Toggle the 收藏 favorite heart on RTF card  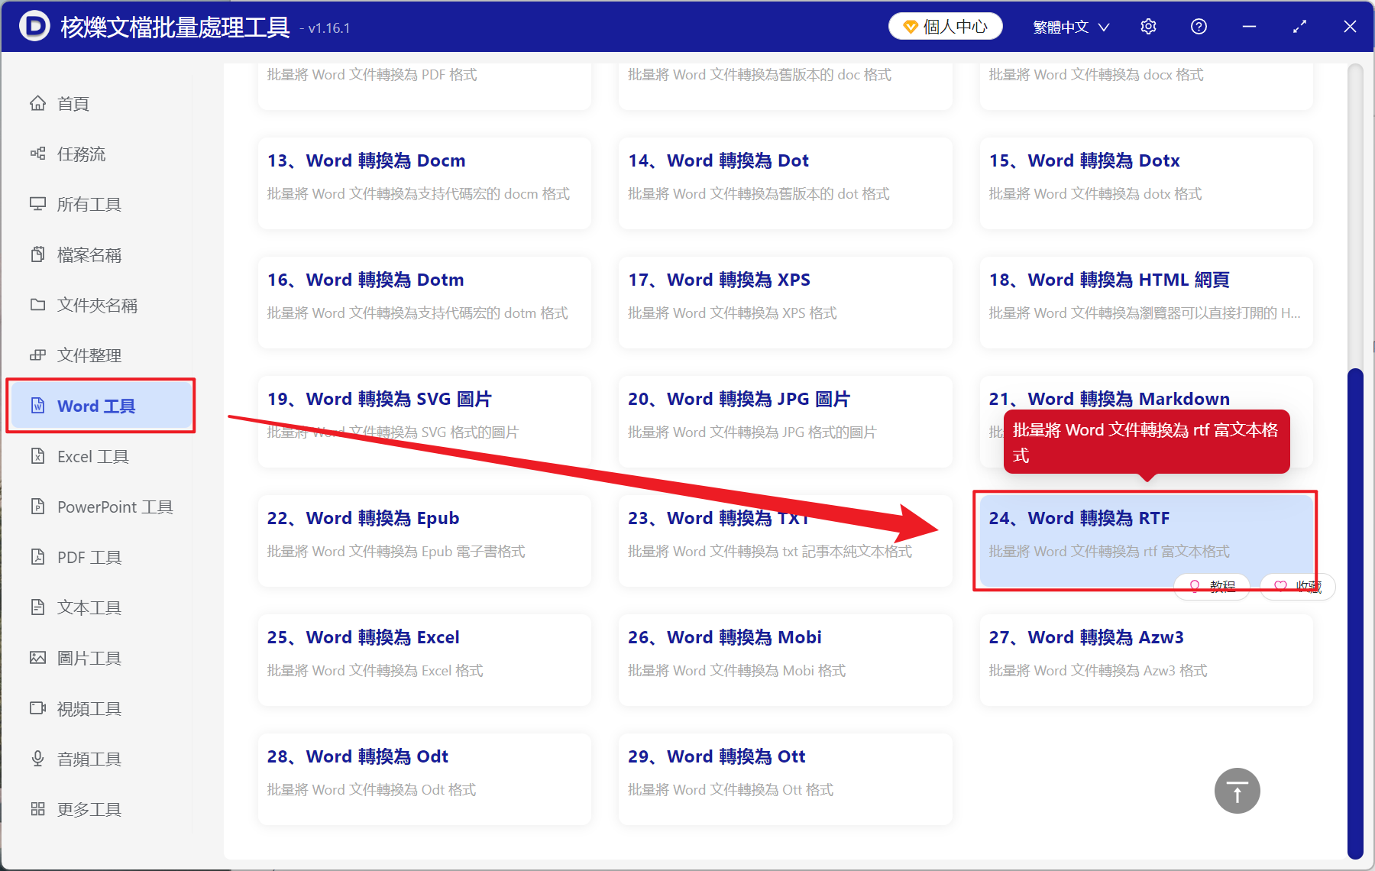click(x=1296, y=586)
